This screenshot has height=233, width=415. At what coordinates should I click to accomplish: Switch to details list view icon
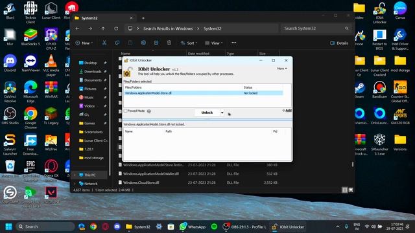click(x=344, y=190)
